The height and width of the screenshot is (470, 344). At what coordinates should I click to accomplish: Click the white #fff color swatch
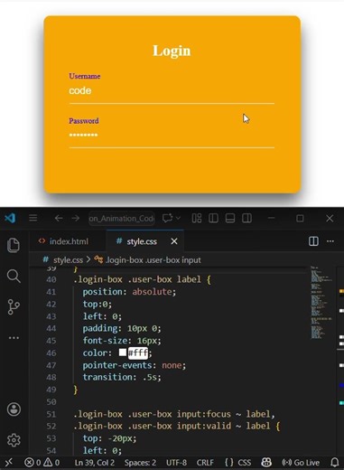pyautogui.click(x=123, y=352)
